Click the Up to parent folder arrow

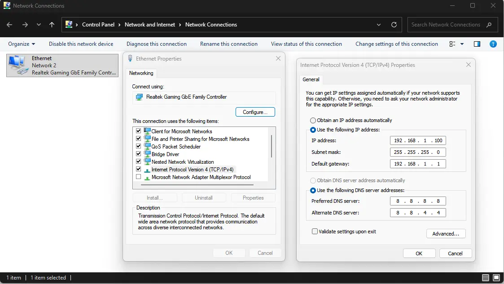(52, 25)
